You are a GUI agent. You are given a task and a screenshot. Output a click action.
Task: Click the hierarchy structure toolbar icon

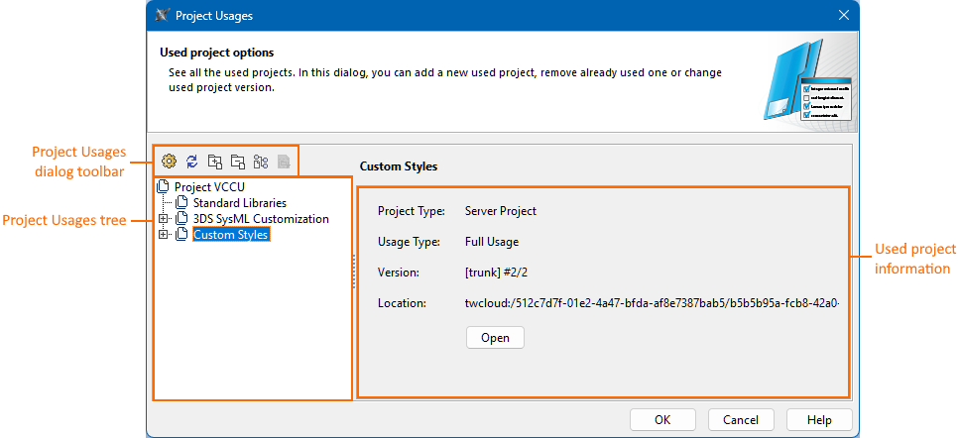261,161
